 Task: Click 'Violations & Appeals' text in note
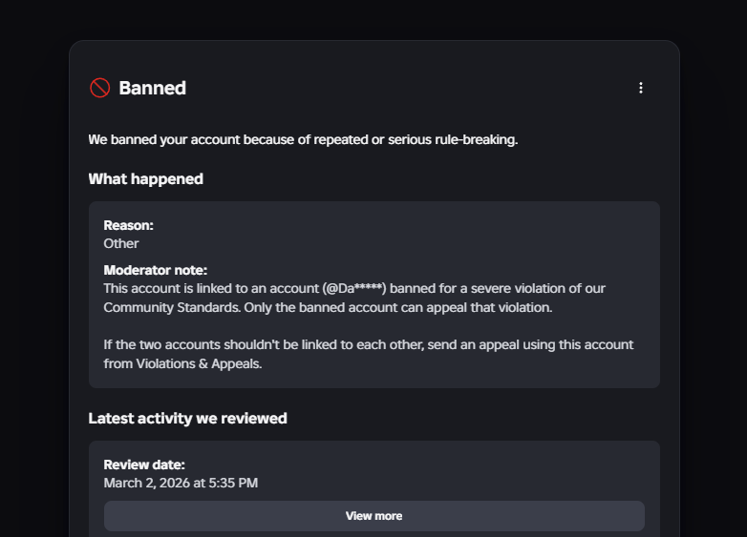tap(198, 363)
